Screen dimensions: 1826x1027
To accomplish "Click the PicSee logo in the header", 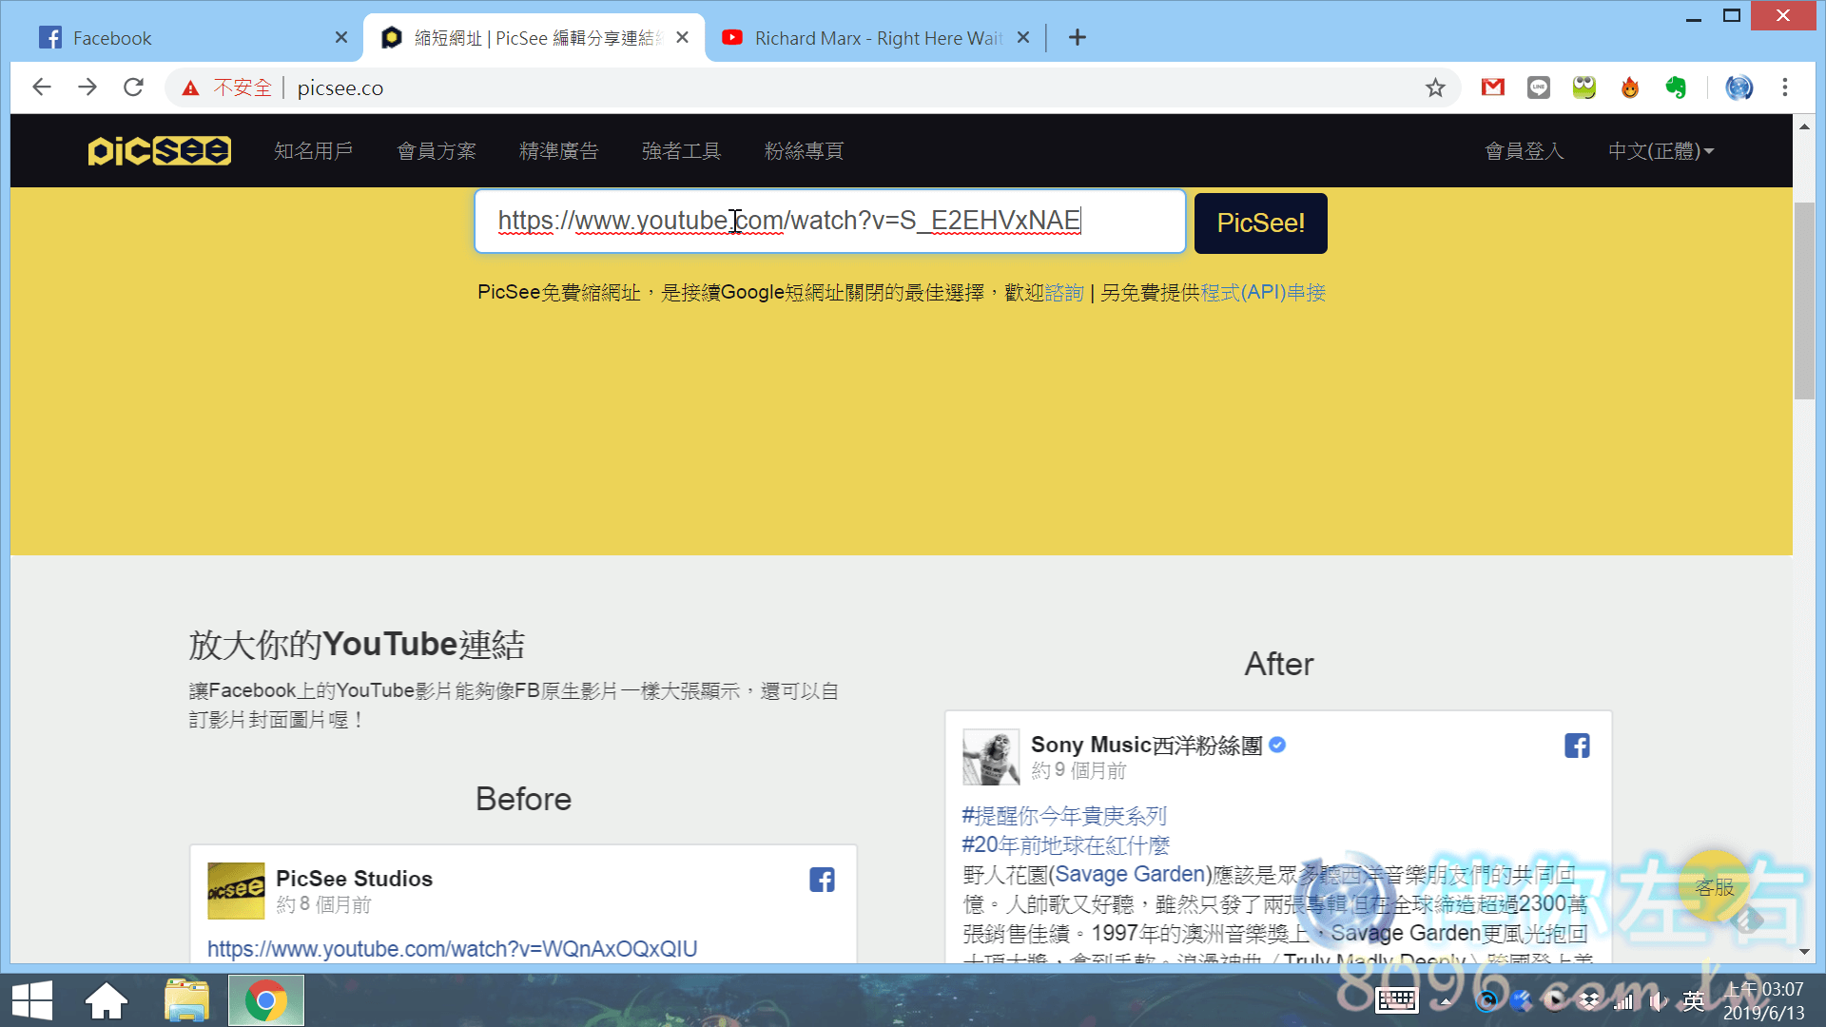I will (x=159, y=150).
